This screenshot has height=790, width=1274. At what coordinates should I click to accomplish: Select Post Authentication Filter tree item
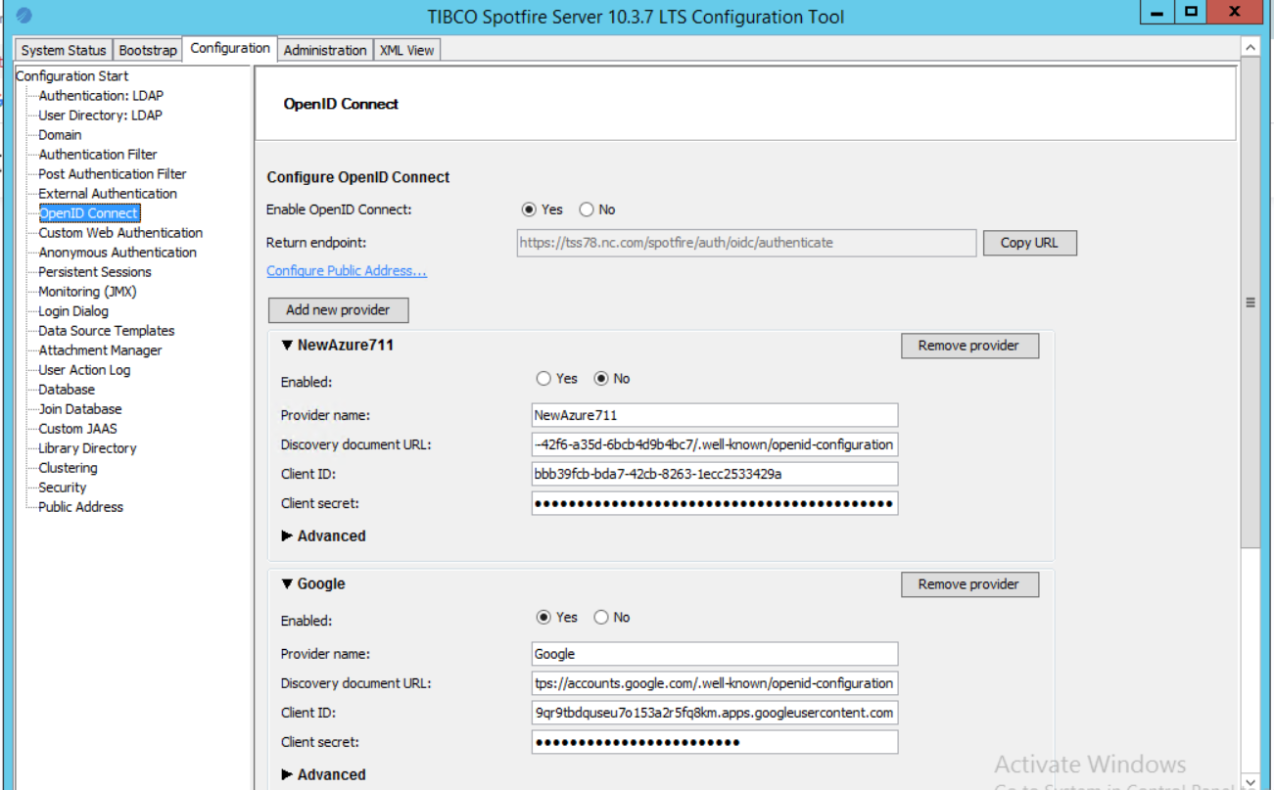[112, 174]
